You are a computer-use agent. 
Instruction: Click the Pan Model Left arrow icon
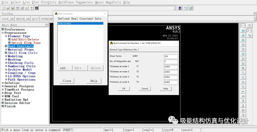click(243, 92)
